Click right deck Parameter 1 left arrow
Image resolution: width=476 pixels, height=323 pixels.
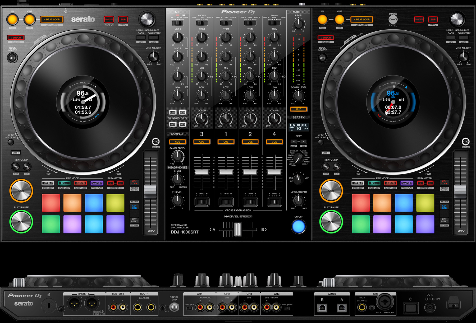(420, 183)
